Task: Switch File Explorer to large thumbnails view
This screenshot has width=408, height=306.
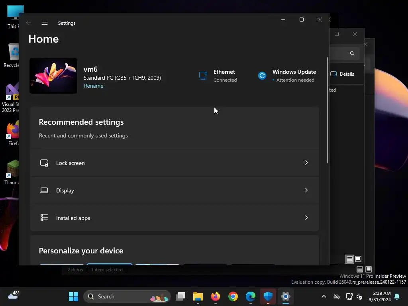Action: pyautogui.click(x=358, y=259)
